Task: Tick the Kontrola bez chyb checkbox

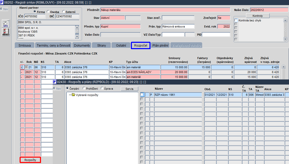Action: pos(236,20)
